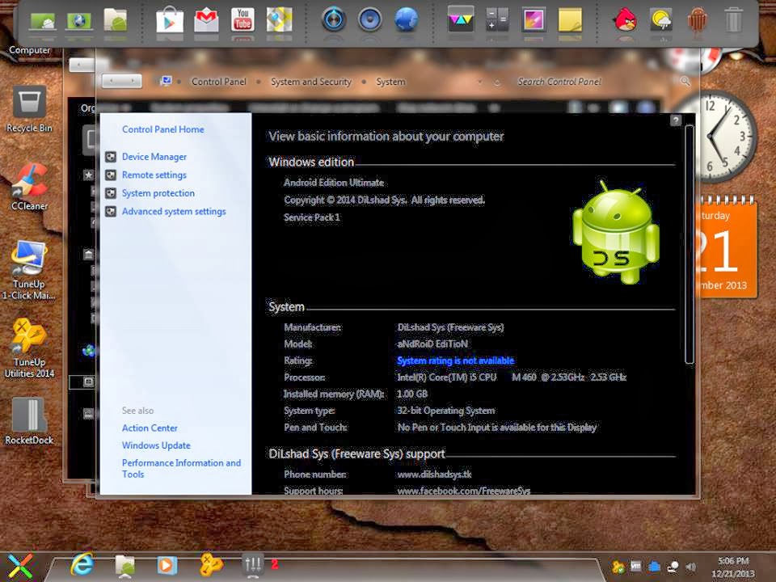Click Control Panel in the breadcrumb
The image size is (776, 582).
(218, 82)
